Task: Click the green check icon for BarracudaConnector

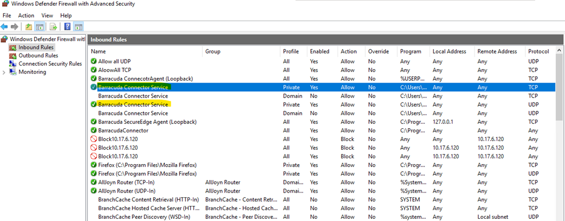Action: (x=94, y=130)
